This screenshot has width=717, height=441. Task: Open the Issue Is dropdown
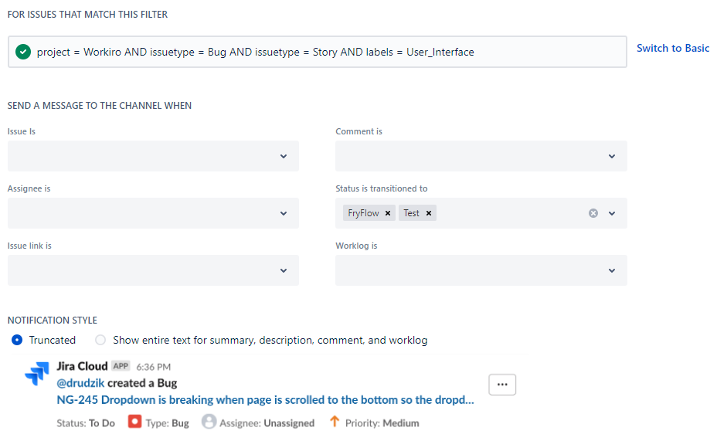click(x=153, y=156)
